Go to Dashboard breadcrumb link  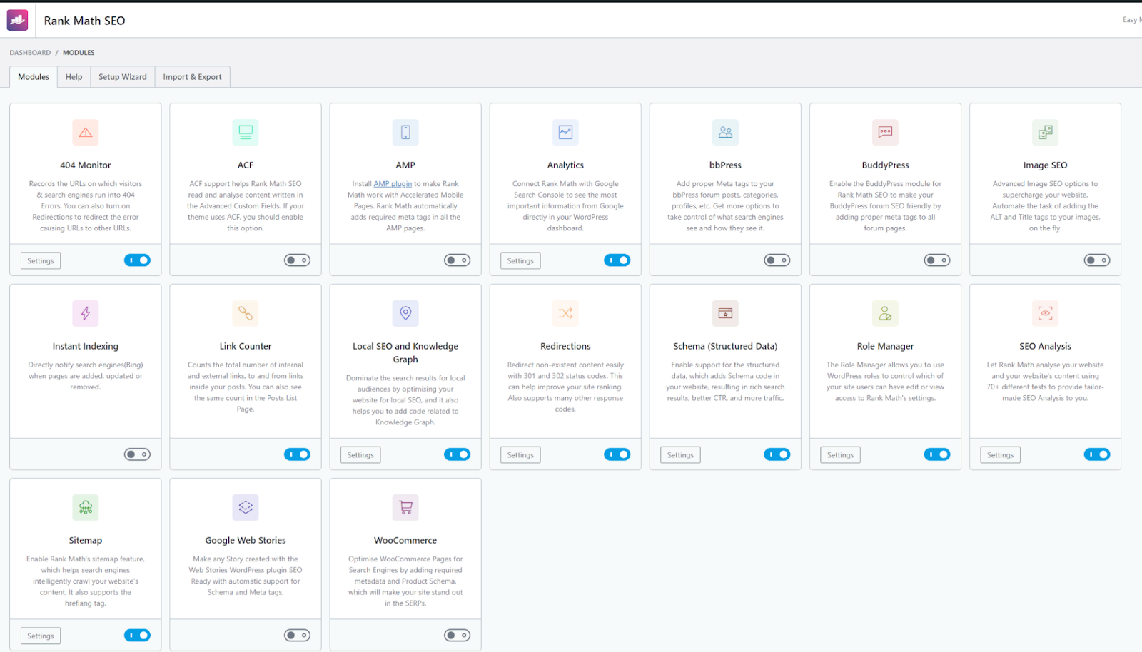click(30, 53)
